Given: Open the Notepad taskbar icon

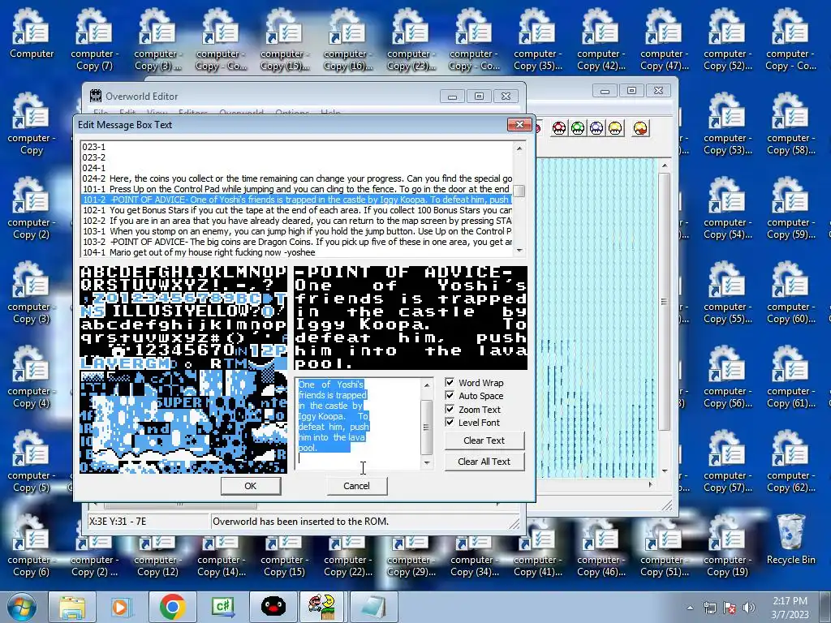Looking at the screenshot, I should pos(372,607).
